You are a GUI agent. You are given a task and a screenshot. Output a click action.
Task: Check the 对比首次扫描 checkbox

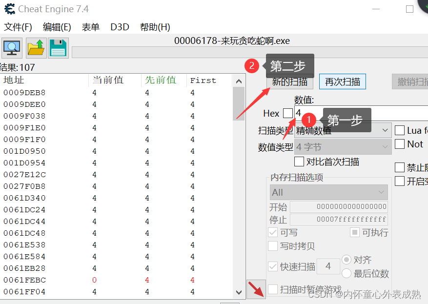[299, 162]
